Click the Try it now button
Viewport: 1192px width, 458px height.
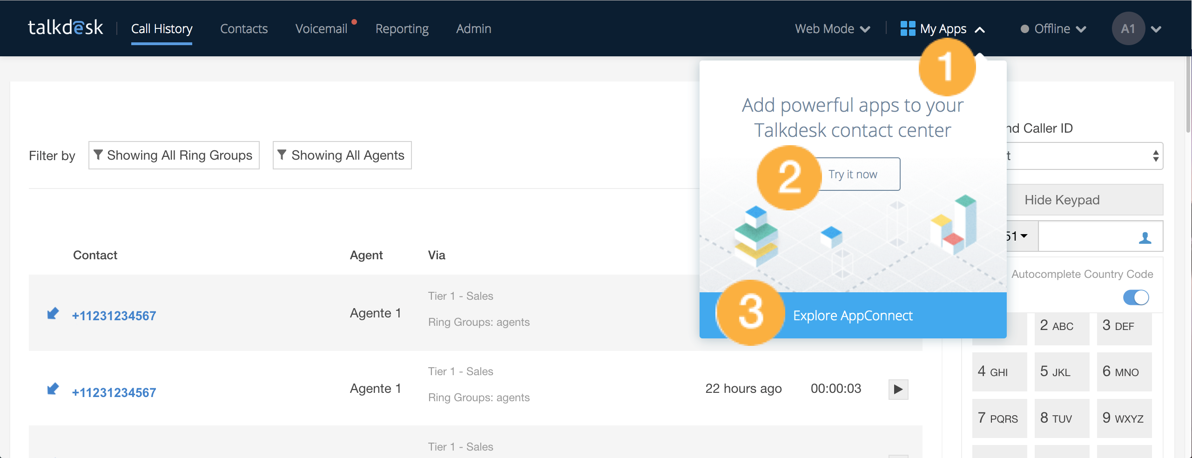[853, 174]
